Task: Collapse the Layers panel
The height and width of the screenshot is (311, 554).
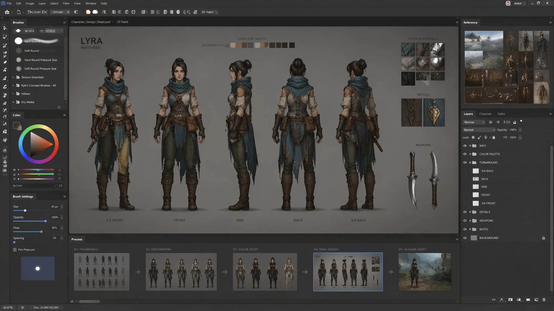Action: coord(550,114)
